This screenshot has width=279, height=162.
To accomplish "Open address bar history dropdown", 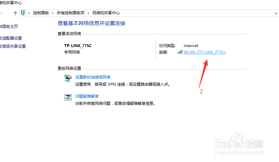I will [276, 13].
